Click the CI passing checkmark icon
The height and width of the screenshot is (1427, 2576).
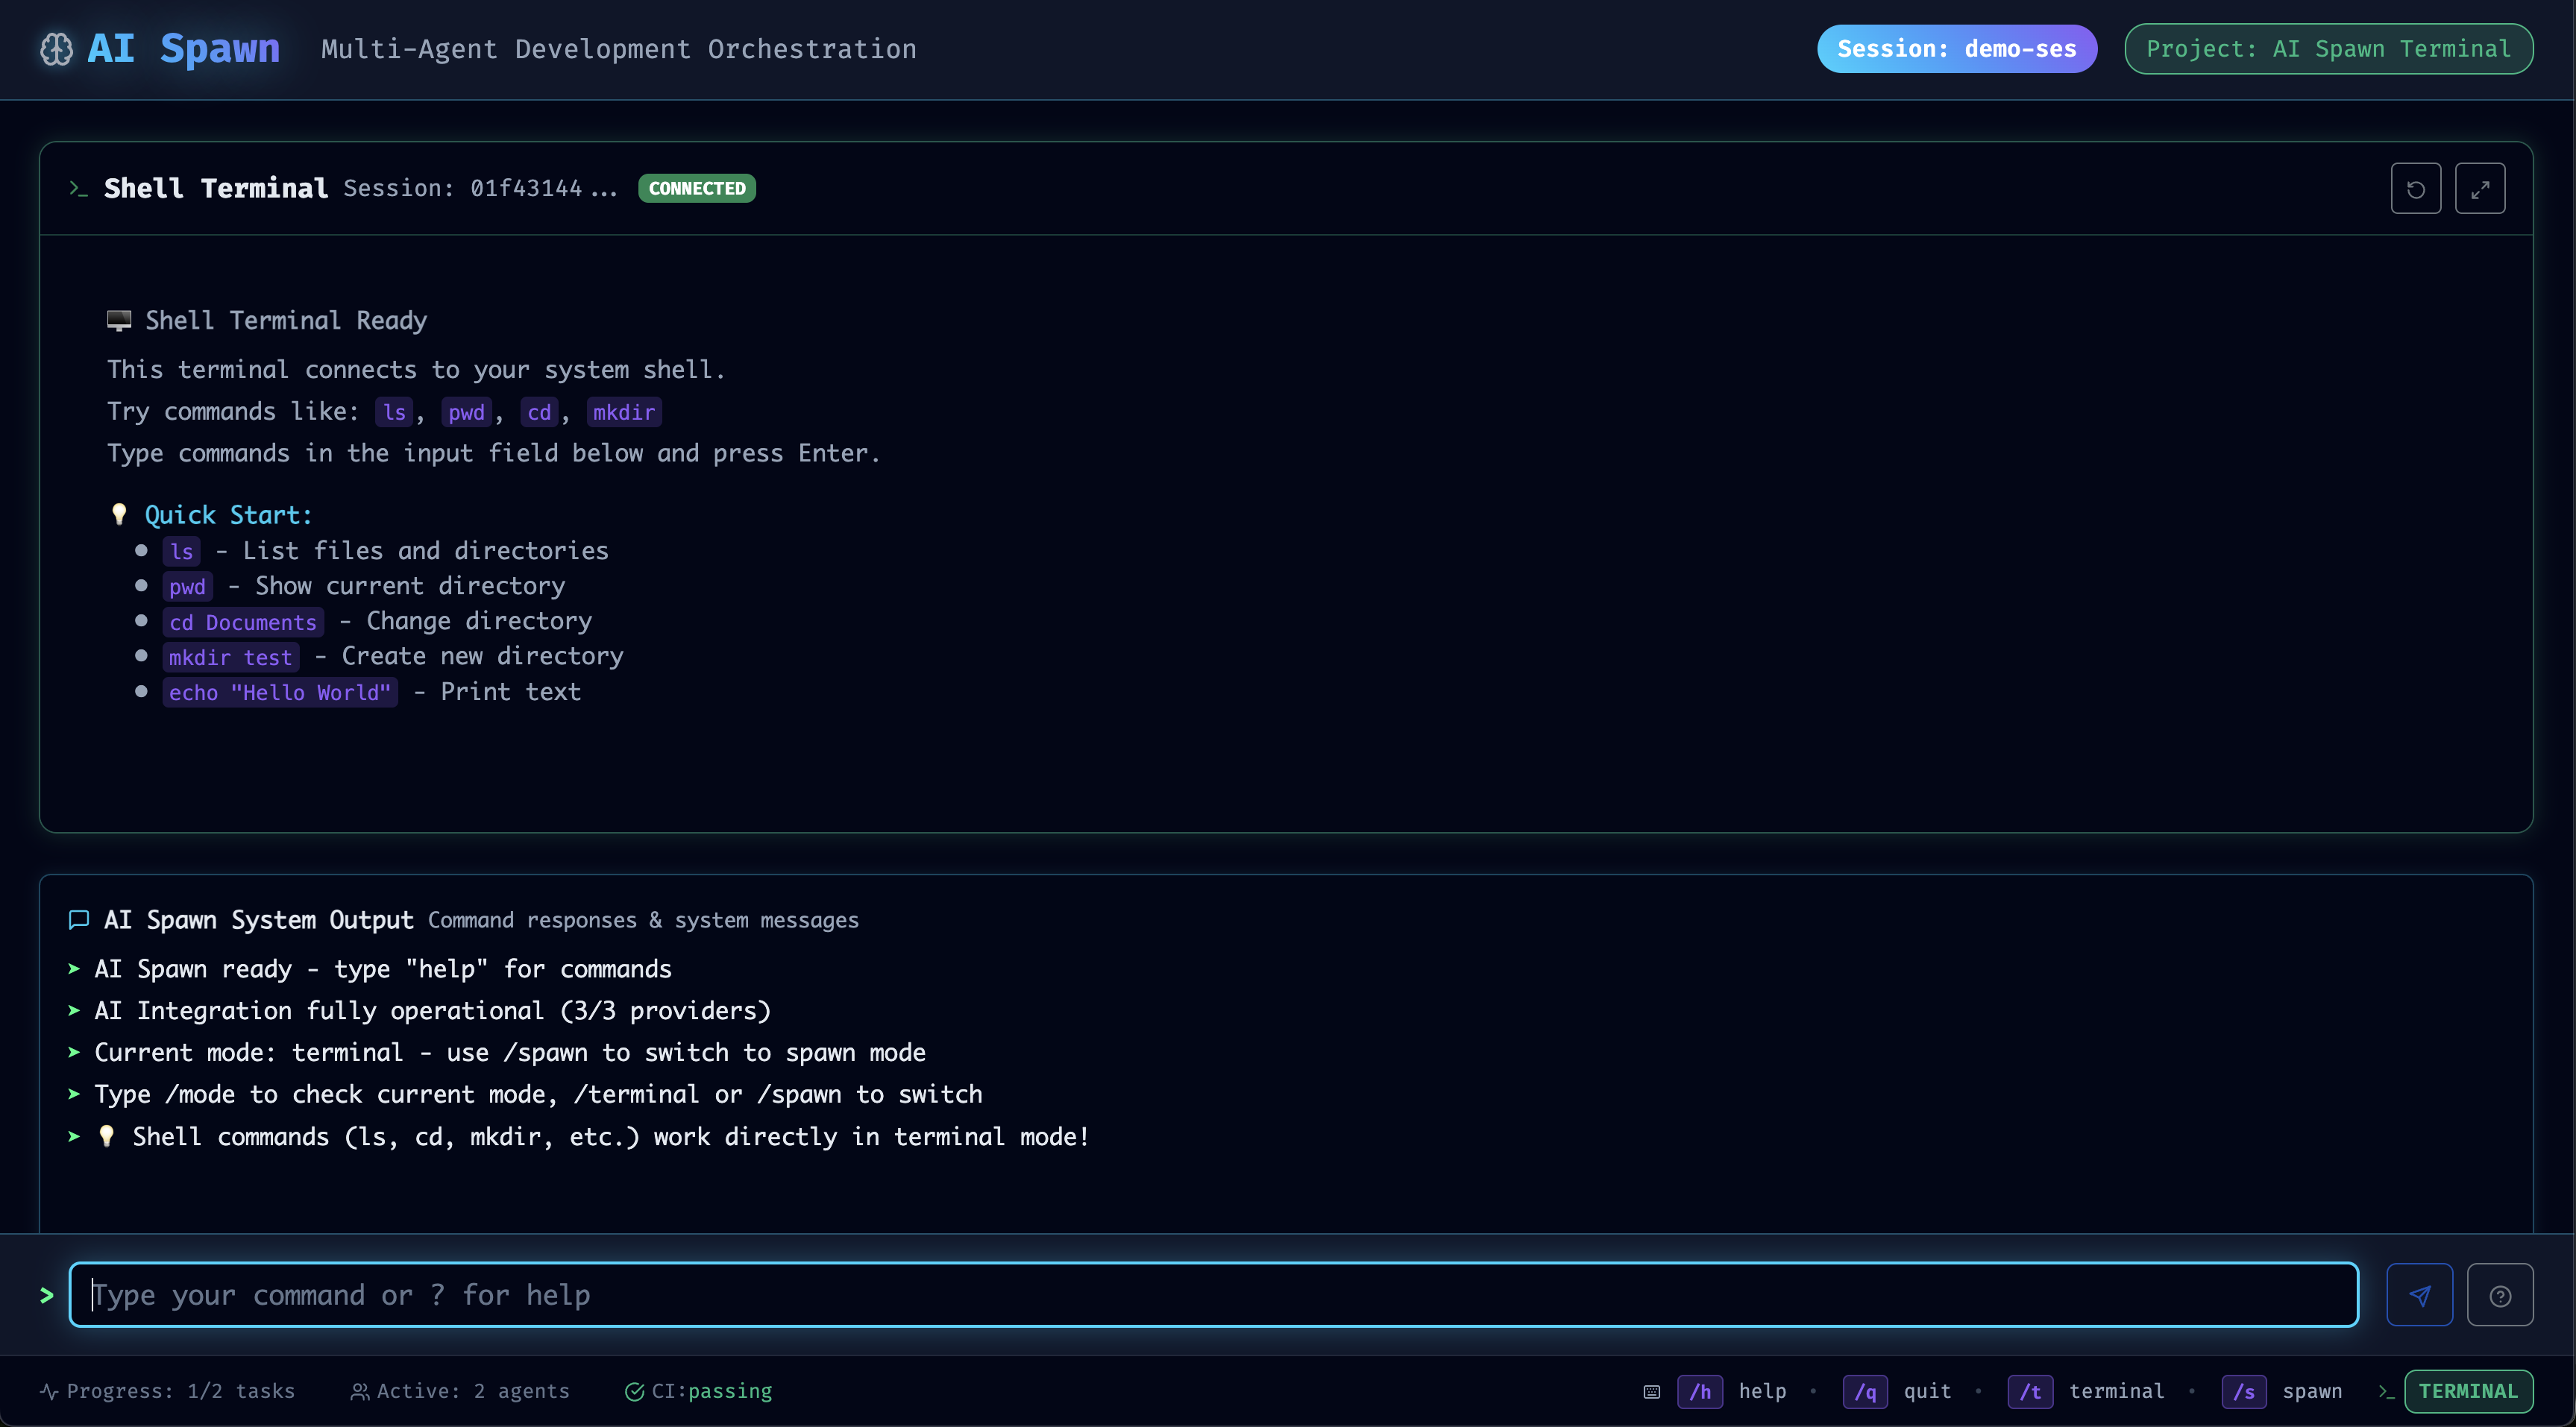tap(634, 1391)
